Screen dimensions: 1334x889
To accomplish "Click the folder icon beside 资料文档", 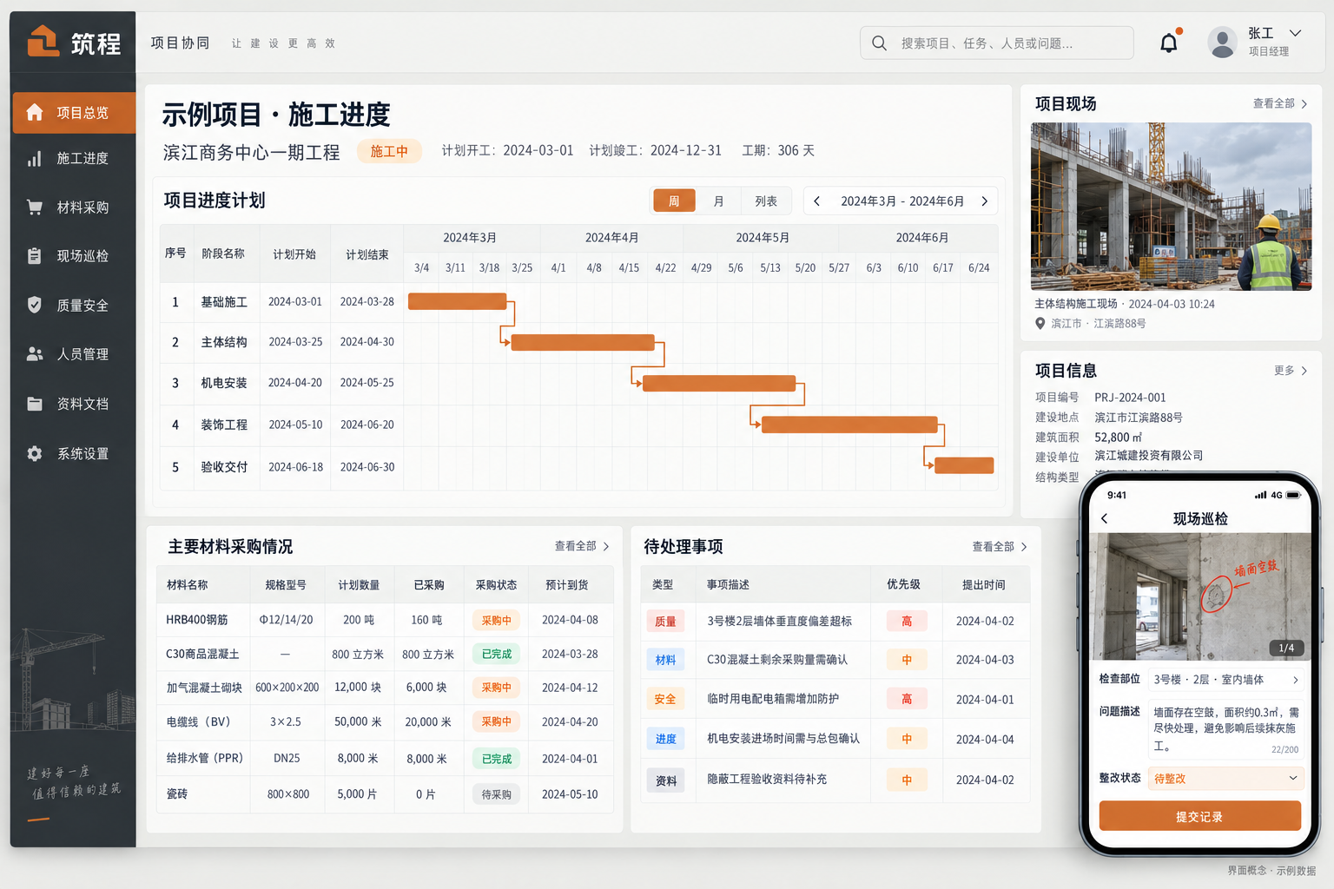I will click(35, 404).
